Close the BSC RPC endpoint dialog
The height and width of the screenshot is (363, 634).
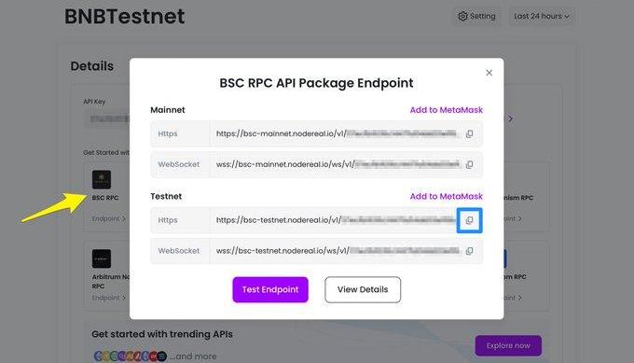tap(489, 73)
